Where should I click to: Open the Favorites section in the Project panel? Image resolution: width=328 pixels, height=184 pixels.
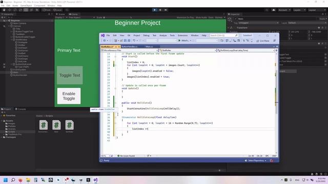pos(10,116)
